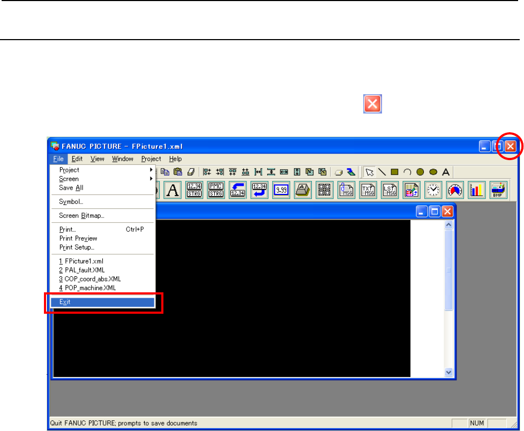Open the Edit menu
The image size is (524, 431).
tap(77, 159)
